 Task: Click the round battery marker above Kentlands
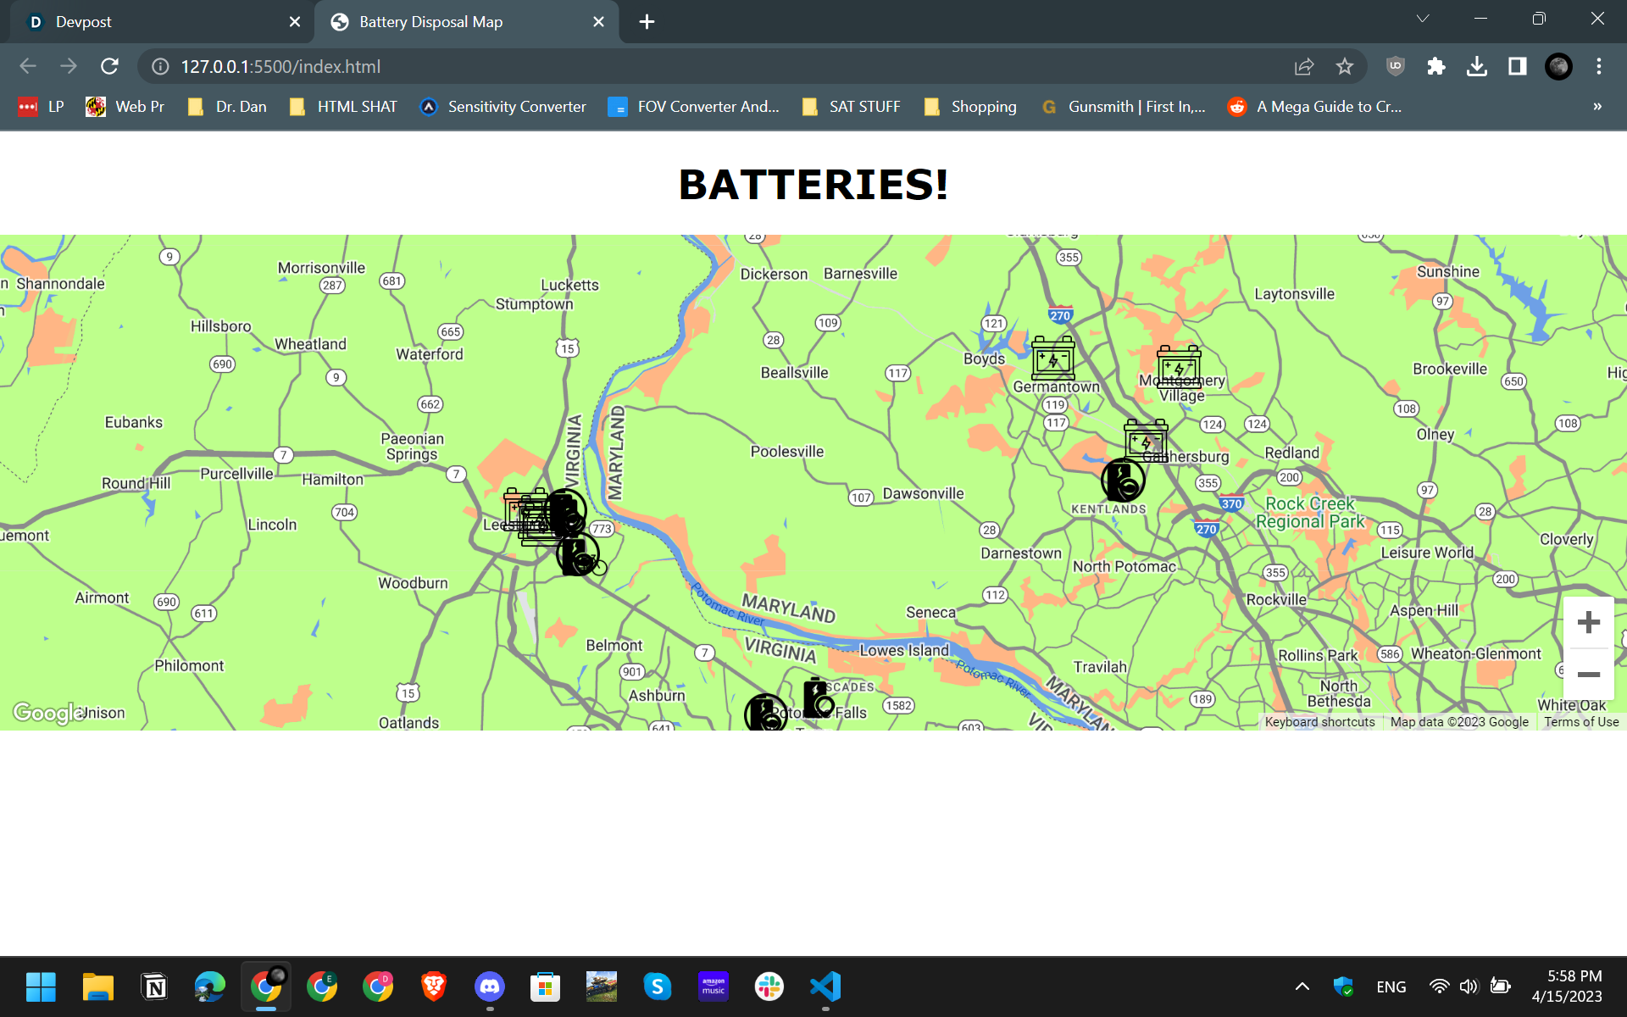(x=1123, y=481)
